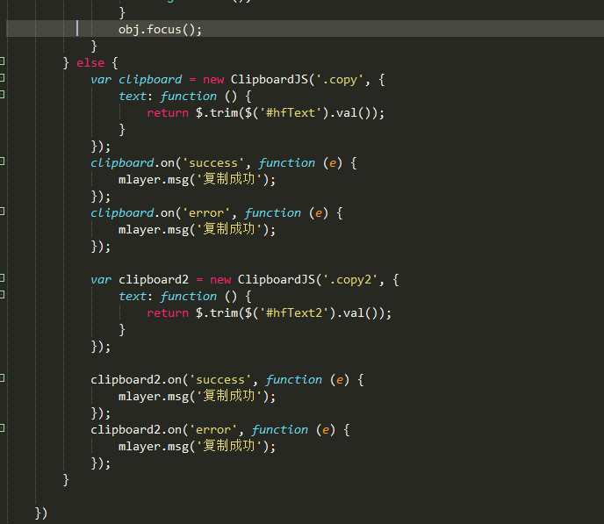Collapse the clipboard2.on('error') callback
This screenshot has width=604, height=524.
2,427
